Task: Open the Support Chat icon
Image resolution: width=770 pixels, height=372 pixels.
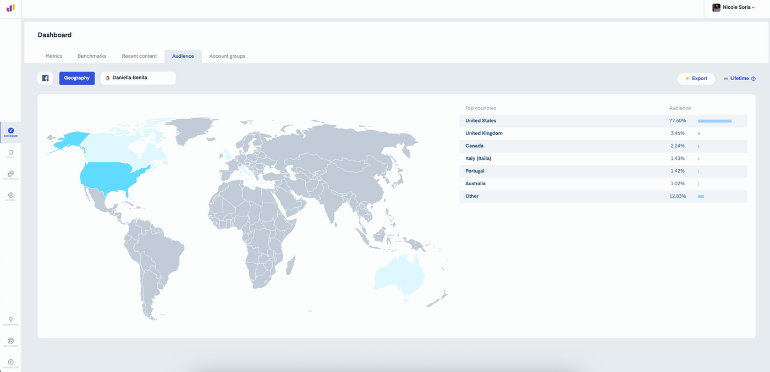Action: [10, 363]
